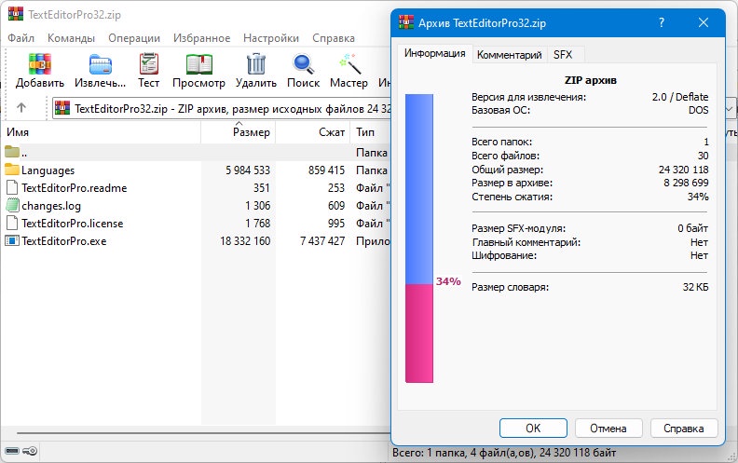The width and height of the screenshot is (738, 463).
Task: Click the Справка button in dialog
Action: tap(683, 429)
